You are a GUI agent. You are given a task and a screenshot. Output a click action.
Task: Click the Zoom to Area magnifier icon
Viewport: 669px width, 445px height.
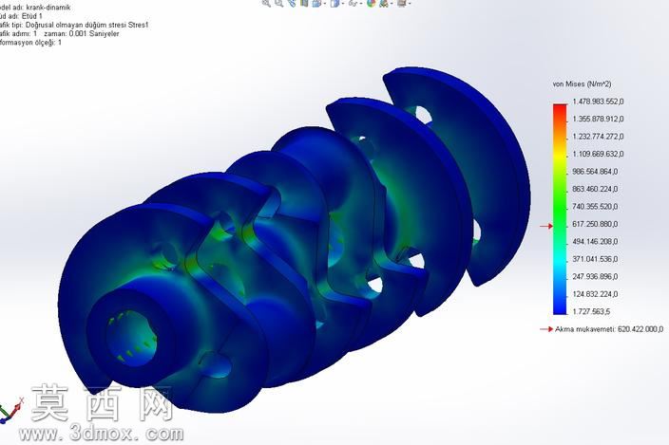[x=279, y=4]
